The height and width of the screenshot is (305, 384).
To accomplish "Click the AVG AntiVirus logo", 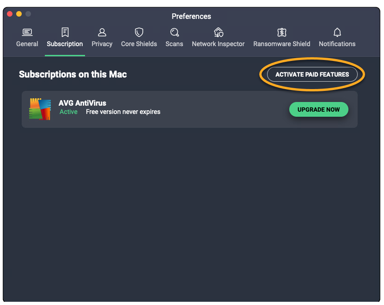I will pyautogui.click(x=40, y=109).
